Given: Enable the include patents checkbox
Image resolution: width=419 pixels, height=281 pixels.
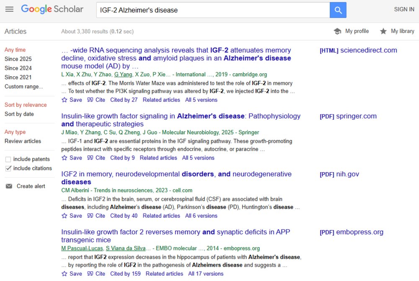Looking at the screenshot, I should (x=8, y=160).
